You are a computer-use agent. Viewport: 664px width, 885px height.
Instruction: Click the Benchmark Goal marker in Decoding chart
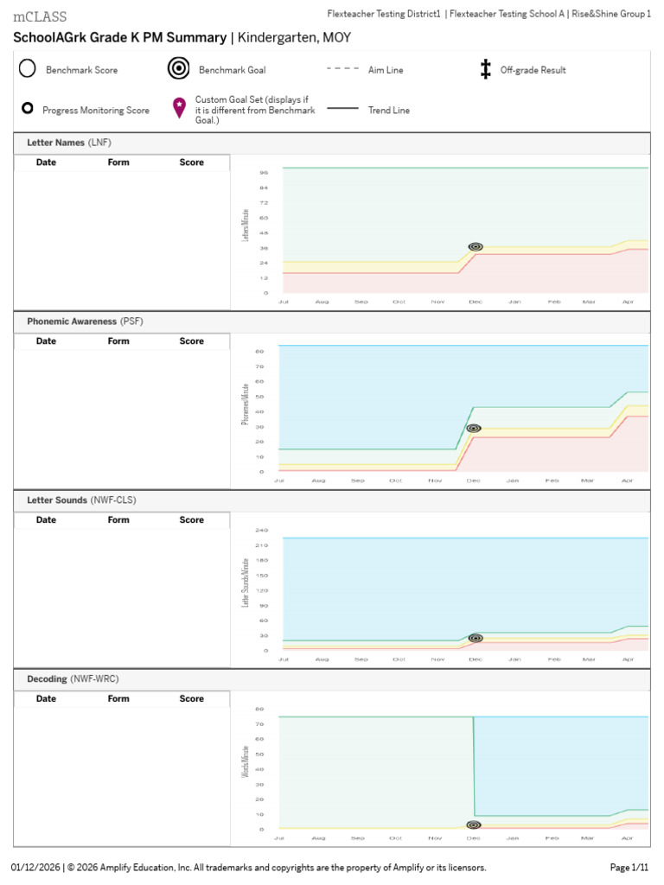coord(474,825)
